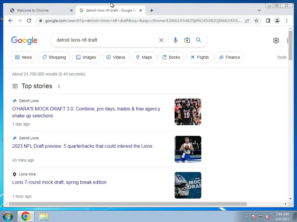Open the Chrome three-dot menu

(x=287, y=21)
